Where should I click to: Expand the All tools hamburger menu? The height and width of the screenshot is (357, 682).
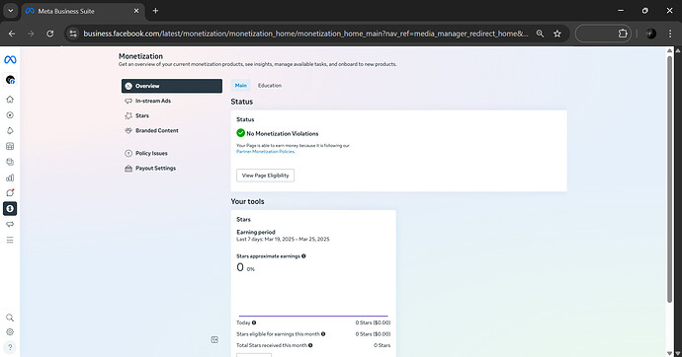click(x=10, y=240)
